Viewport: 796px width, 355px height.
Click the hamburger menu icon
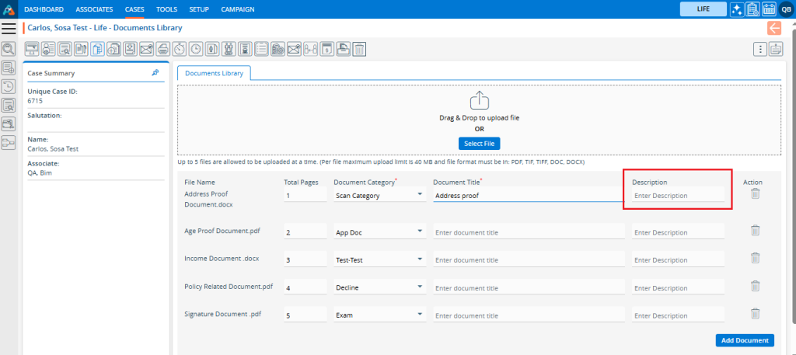point(9,28)
